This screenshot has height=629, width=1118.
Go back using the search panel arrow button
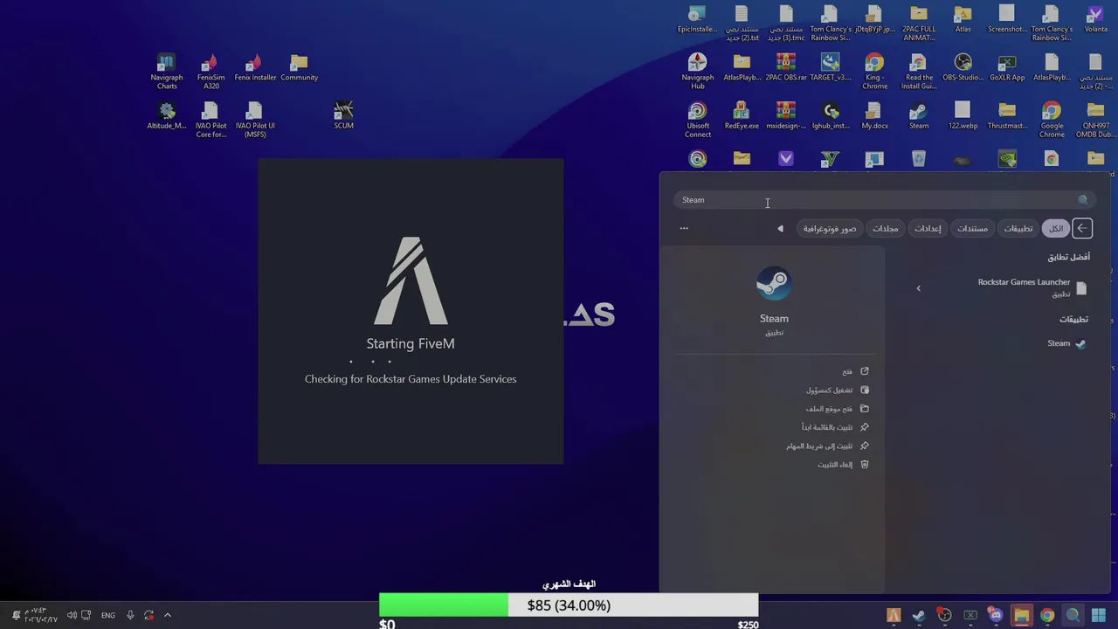pyautogui.click(x=1082, y=228)
